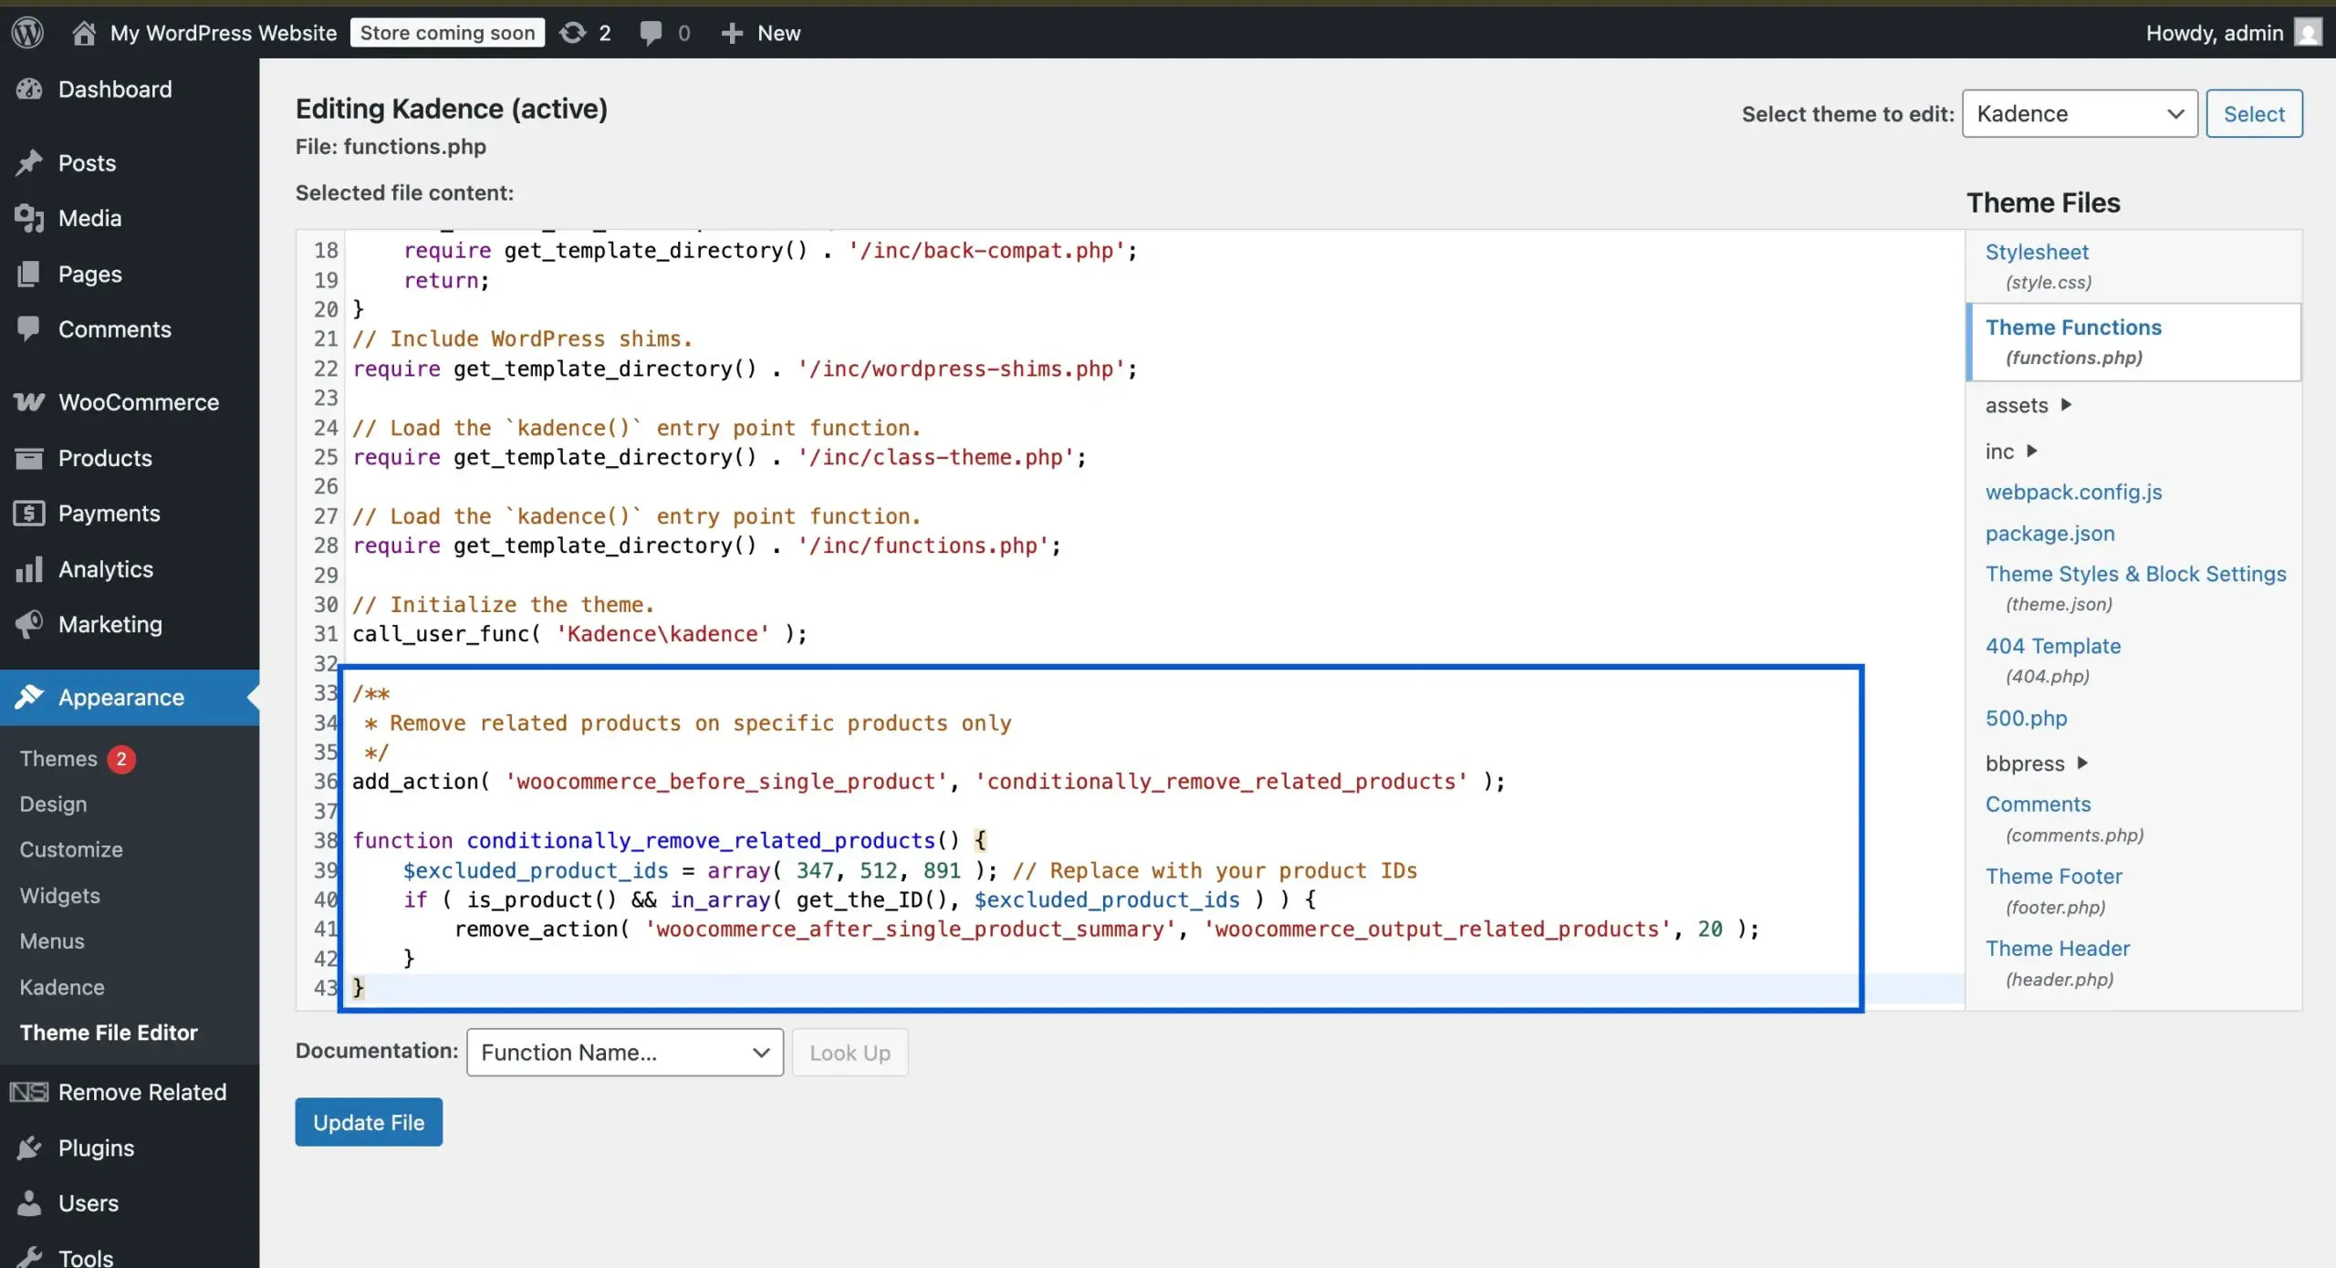Viewport: 2336px width, 1268px height.
Task: Open the comments bubble icon in admin bar
Action: coord(651,33)
